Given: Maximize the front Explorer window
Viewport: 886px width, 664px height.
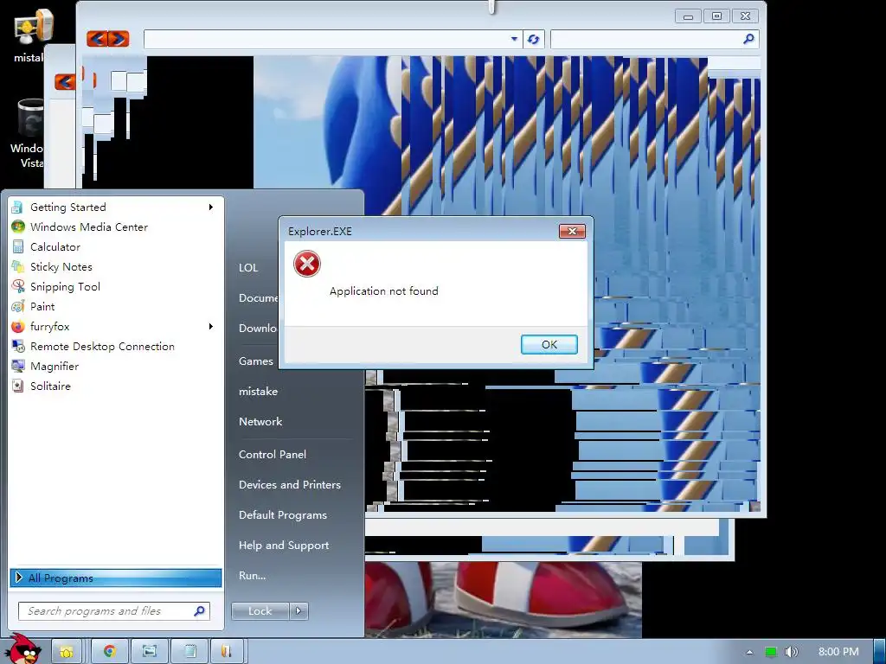Looking at the screenshot, I should (716, 16).
